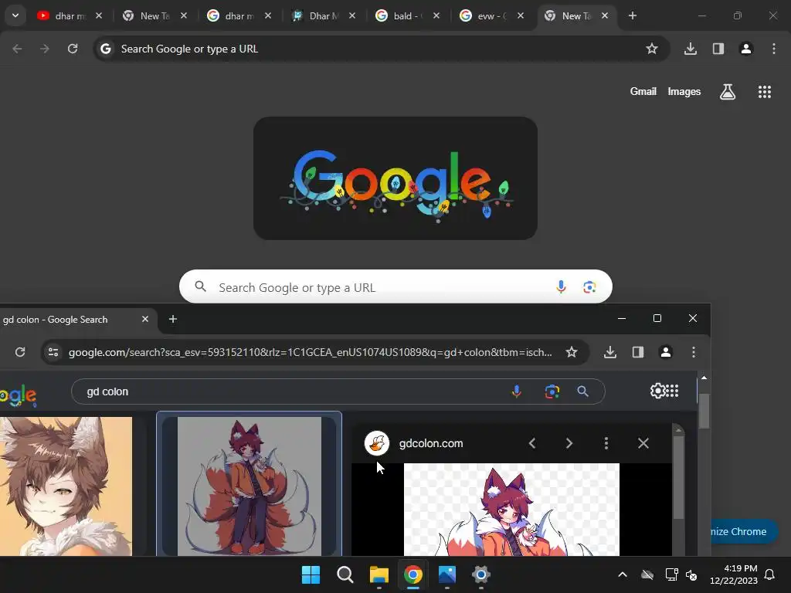Open preview panel more options menu
This screenshot has width=791, height=593.
point(606,443)
